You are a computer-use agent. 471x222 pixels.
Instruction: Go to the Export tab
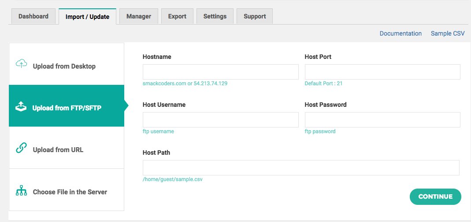[177, 16]
